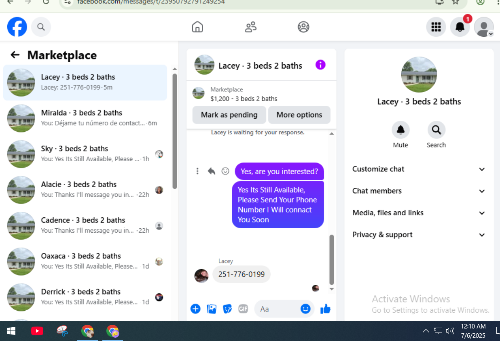The height and width of the screenshot is (341, 500).
Task: Click the network icon in system tray
Action: [438, 331]
